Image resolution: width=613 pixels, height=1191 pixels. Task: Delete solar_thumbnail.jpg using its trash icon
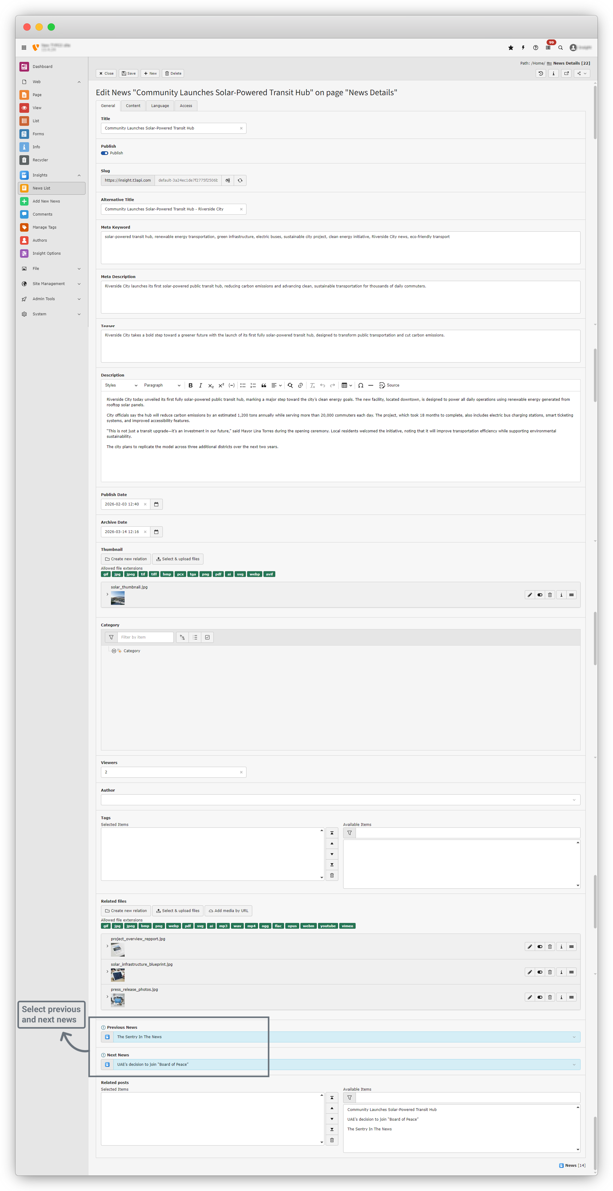(x=550, y=595)
